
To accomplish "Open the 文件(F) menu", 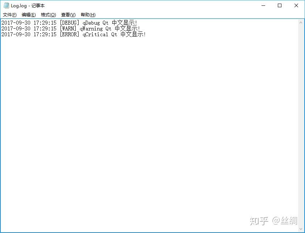I will 9,14.
